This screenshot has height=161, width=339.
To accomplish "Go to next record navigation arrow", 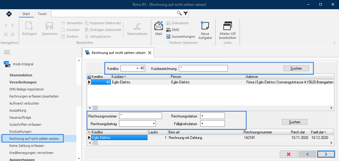I will pos(12,25).
